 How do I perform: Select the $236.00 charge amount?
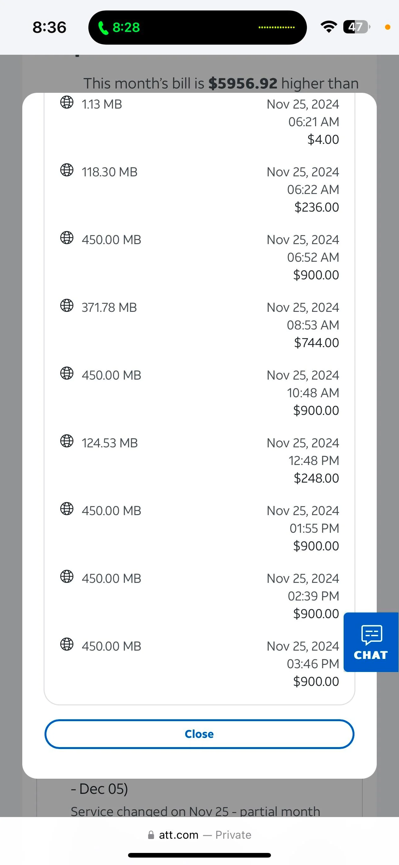(316, 208)
